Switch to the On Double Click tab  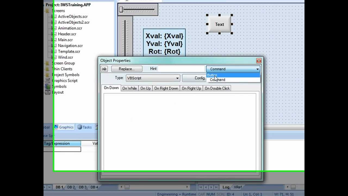217,88
